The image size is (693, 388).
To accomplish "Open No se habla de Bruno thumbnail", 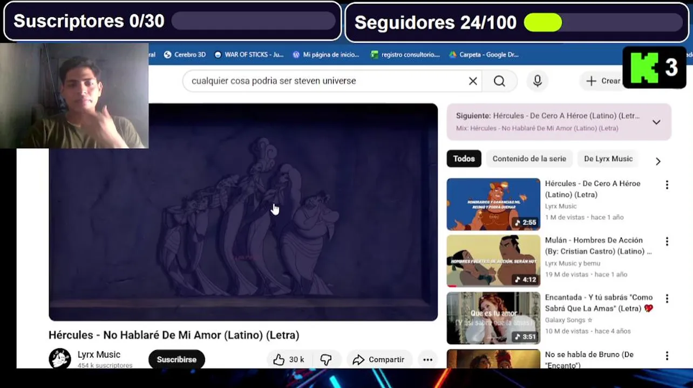I will coord(493,359).
